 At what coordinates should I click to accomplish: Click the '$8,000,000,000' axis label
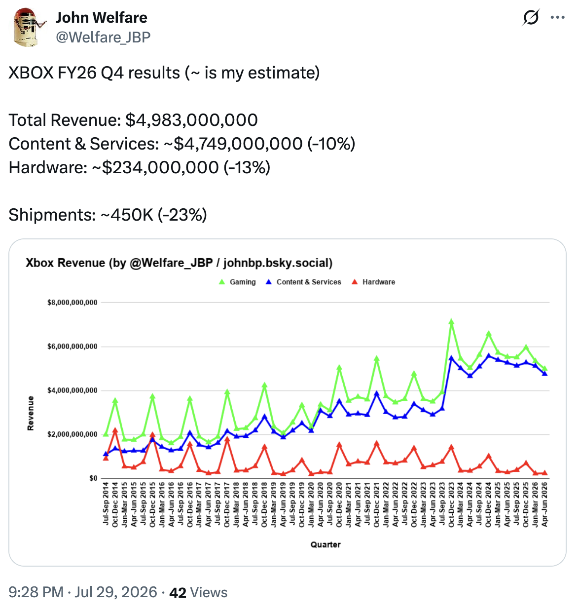tap(72, 302)
